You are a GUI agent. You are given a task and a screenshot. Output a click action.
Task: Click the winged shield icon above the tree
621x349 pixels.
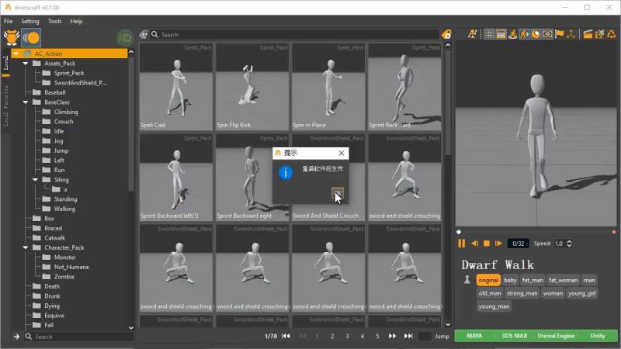tap(12, 37)
